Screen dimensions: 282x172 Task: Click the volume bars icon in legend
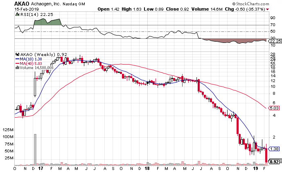pyautogui.click(x=18, y=67)
